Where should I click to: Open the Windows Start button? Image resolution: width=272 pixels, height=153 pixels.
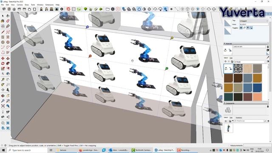(3, 150)
